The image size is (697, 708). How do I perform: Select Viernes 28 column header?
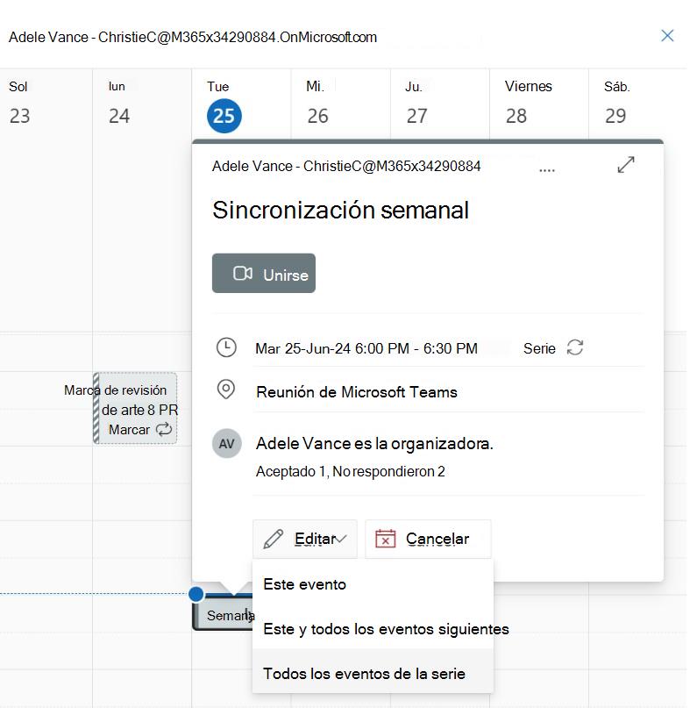[x=539, y=103]
